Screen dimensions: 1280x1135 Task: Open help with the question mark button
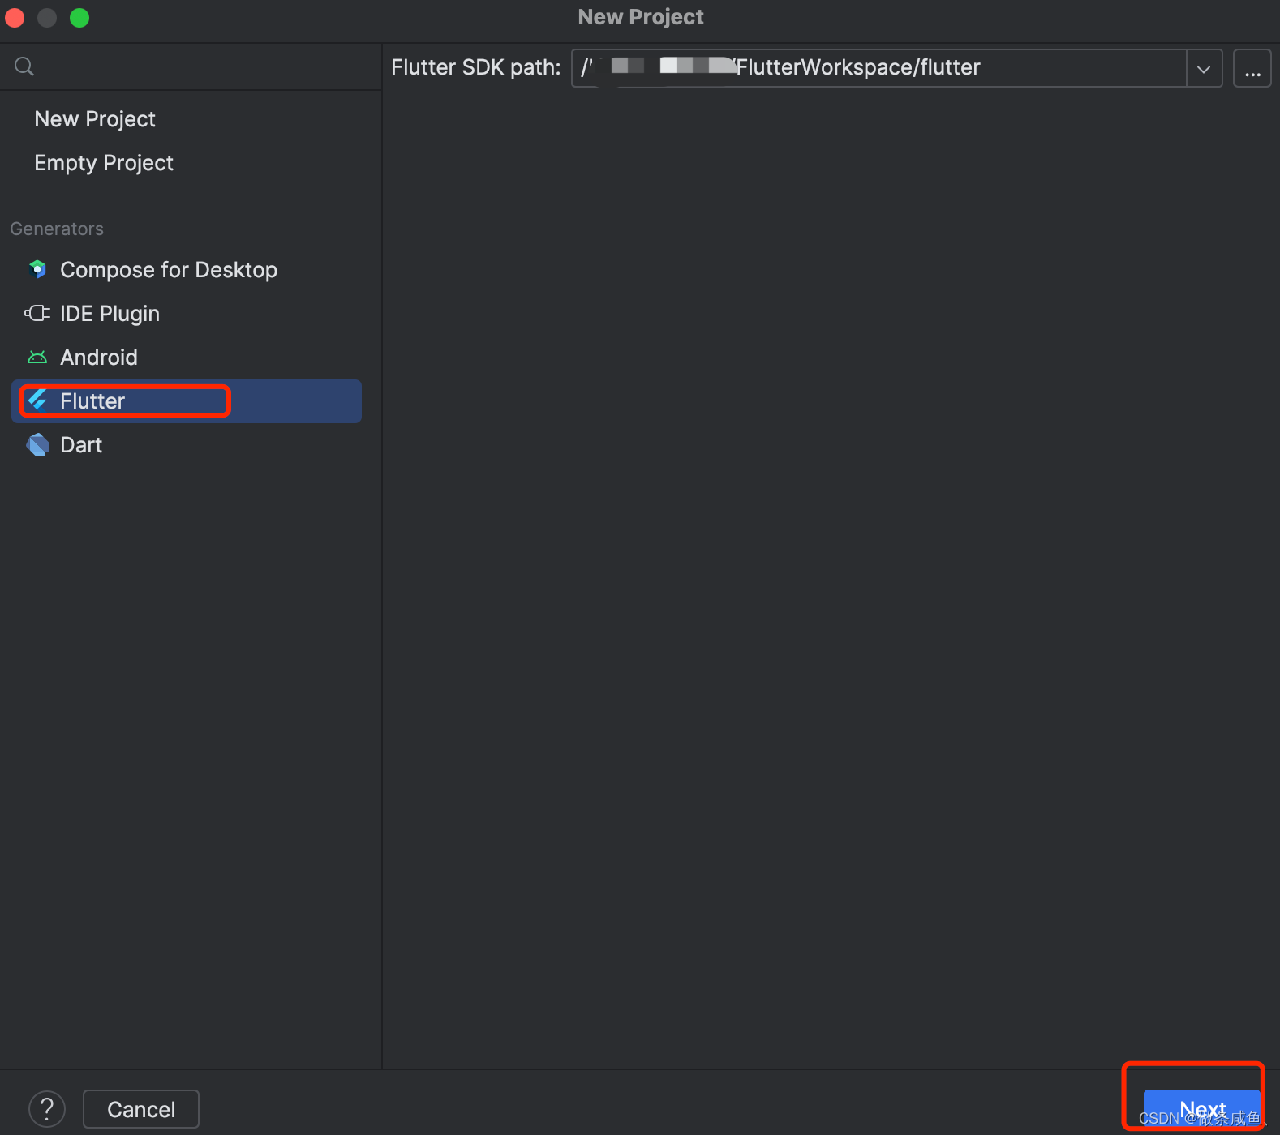pos(47,1109)
